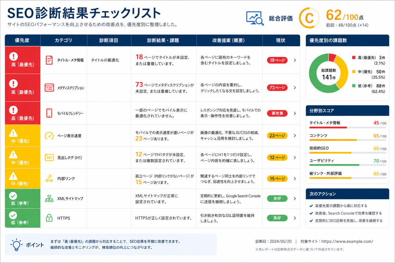Click the 診断日：2024/05/20 text
This screenshot has width=395, height=263.
point(274,241)
